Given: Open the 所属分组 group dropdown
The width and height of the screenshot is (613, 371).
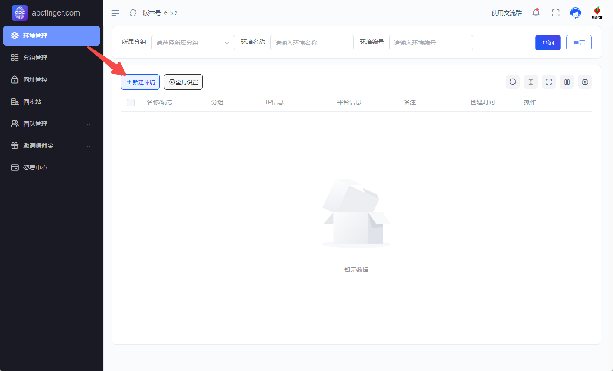Looking at the screenshot, I should (x=193, y=43).
